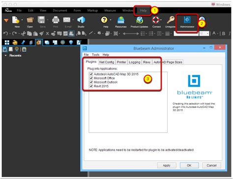Open Tools menu in Bluebeam Administrator
This screenshot has height=179, width=233.
[x=95, y=55]
